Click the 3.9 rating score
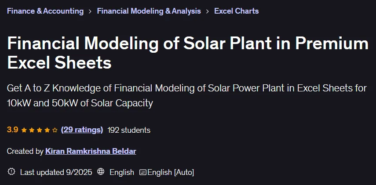 pyautogui.click(x=12, y=130)
